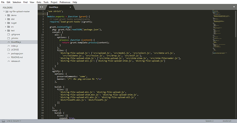This screenshot has height=123, width=237.
Task: Click the test folder icon
Action: coord(9,31)
